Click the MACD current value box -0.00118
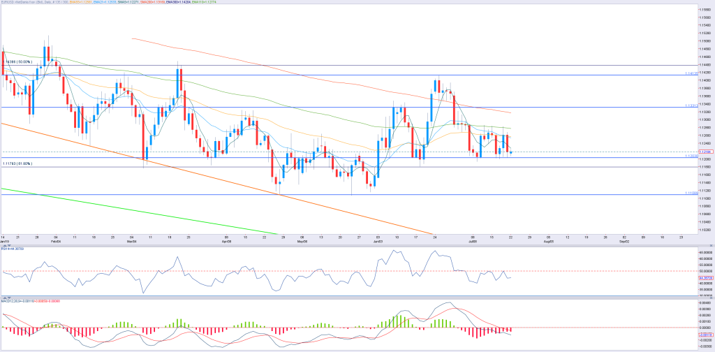 (705, 335)
